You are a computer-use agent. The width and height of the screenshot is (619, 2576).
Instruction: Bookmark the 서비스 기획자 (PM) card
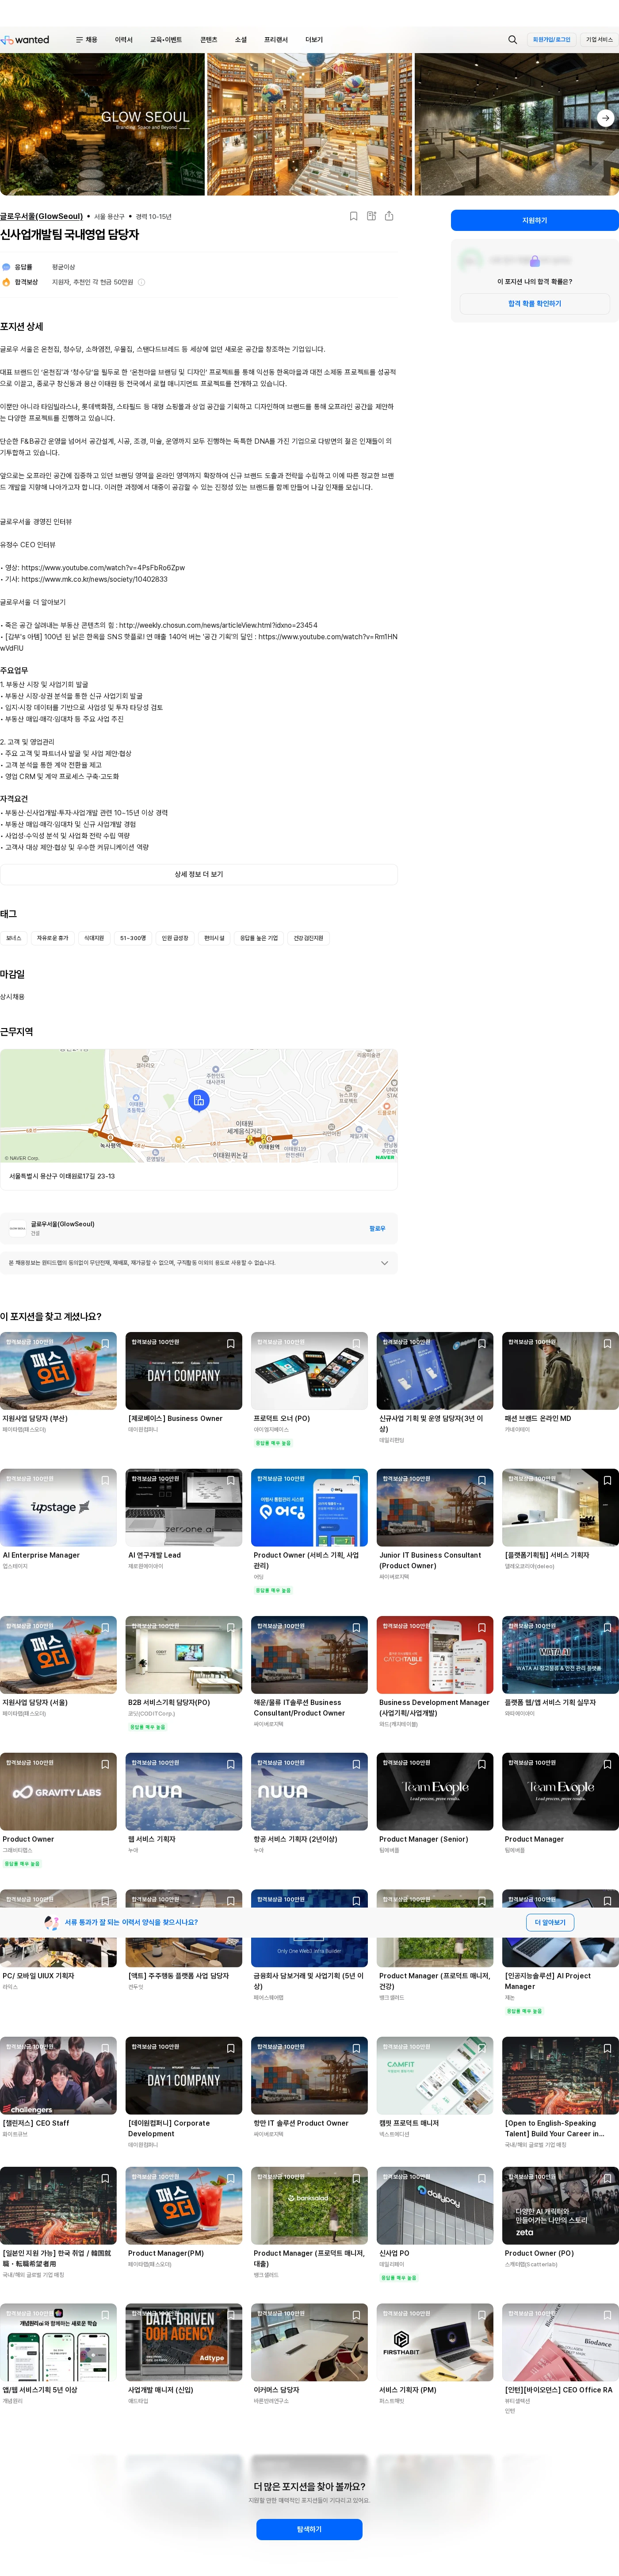[482, 2315]
